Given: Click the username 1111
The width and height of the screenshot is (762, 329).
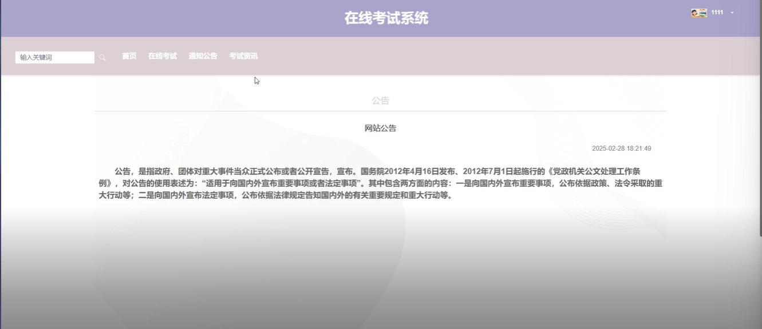Looking at the screenshot, I should pos(717,13).
